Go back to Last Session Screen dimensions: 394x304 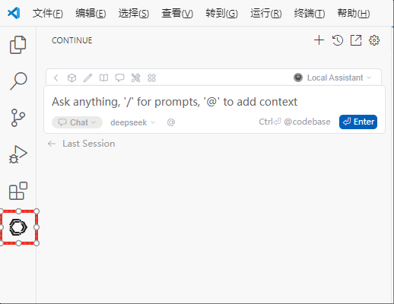pos(81,144)
